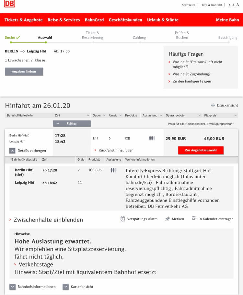This screenshot has width=243, height=295.
Task: Open Tickets & Angebote menu
Action: [x=24, y=20]
